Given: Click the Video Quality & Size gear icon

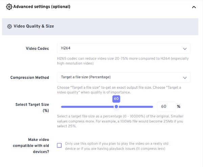Looking at the screenshot, I should [9, 26].
